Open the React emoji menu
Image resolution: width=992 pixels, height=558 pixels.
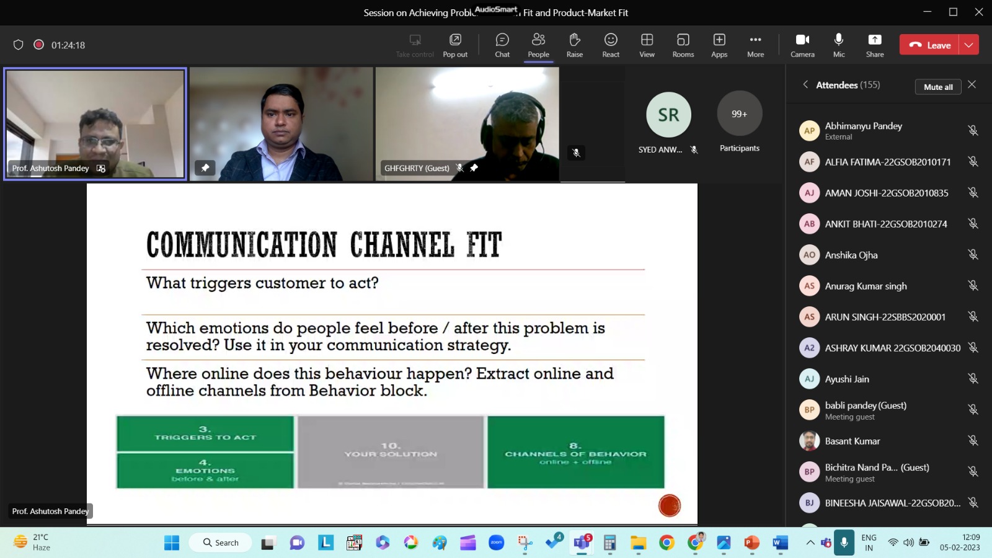pos(611,45)
